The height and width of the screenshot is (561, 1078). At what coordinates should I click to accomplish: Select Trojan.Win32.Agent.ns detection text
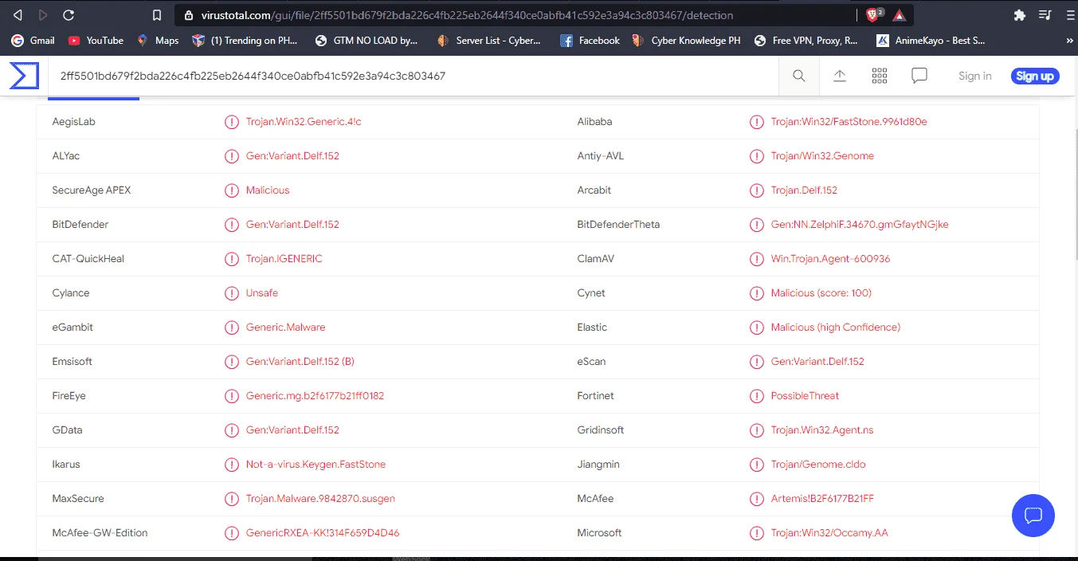click(x=822, y=430)
